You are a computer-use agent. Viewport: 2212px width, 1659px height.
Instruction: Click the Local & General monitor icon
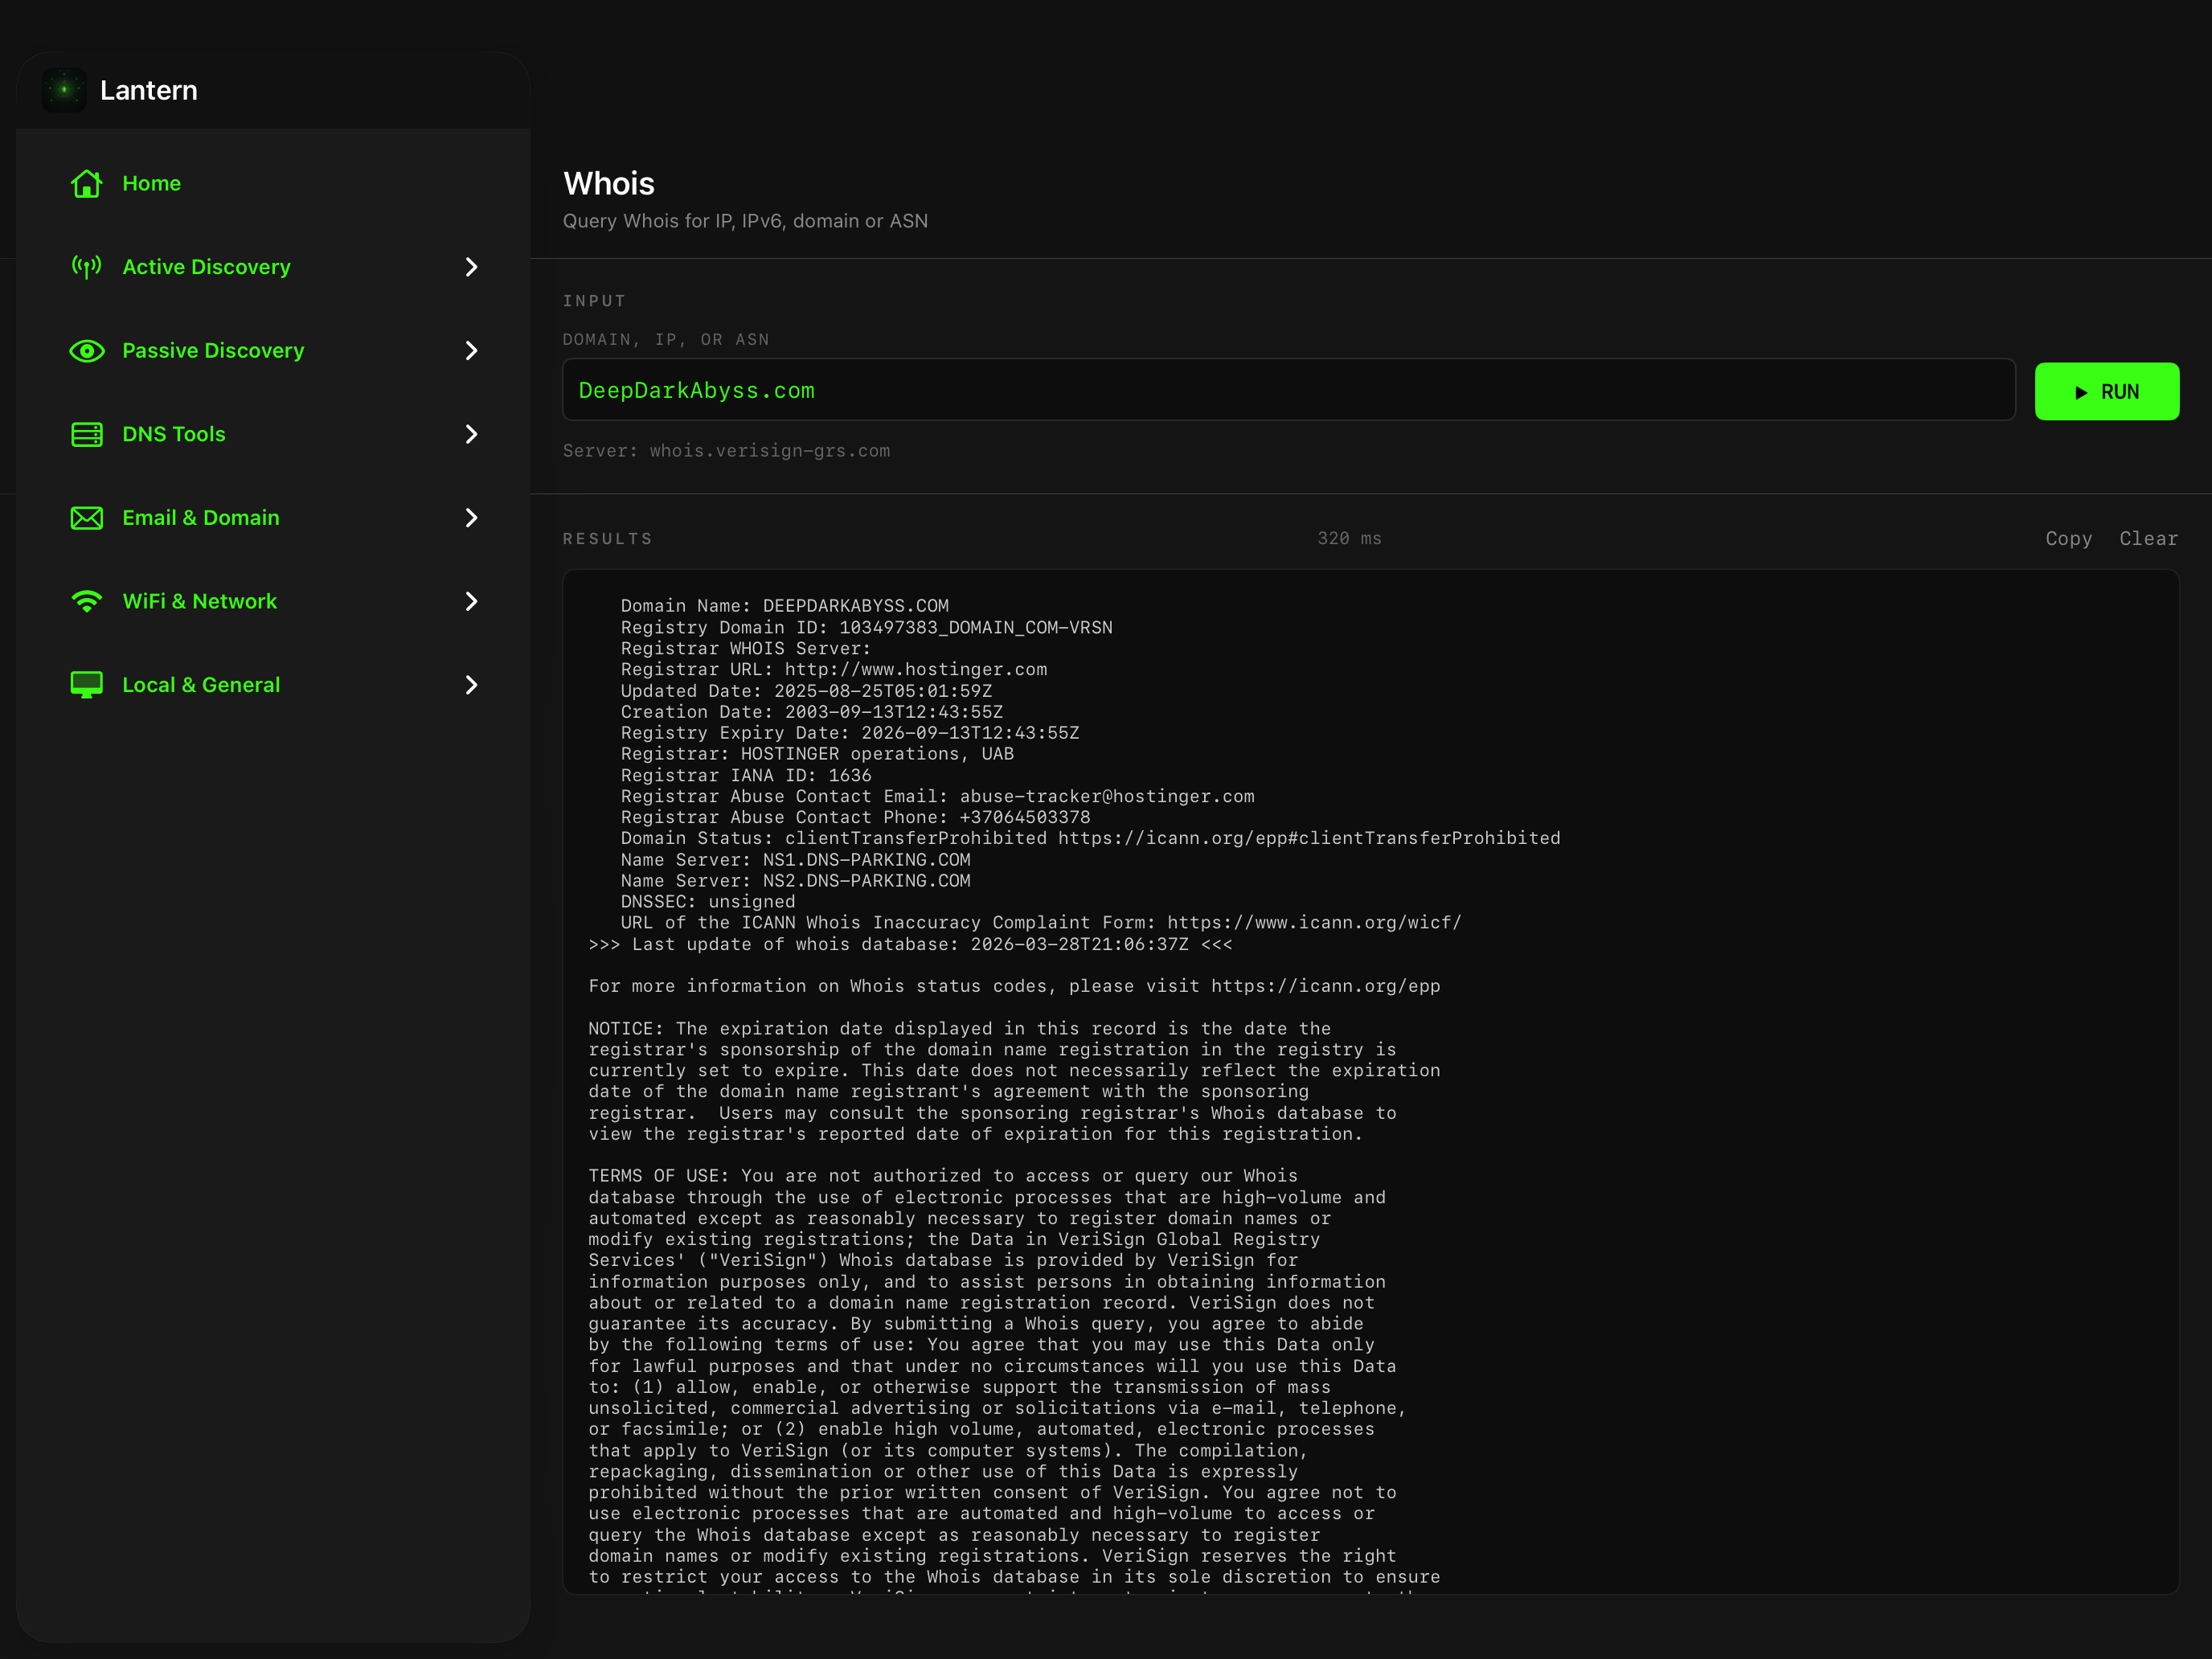tap(87, 685)
